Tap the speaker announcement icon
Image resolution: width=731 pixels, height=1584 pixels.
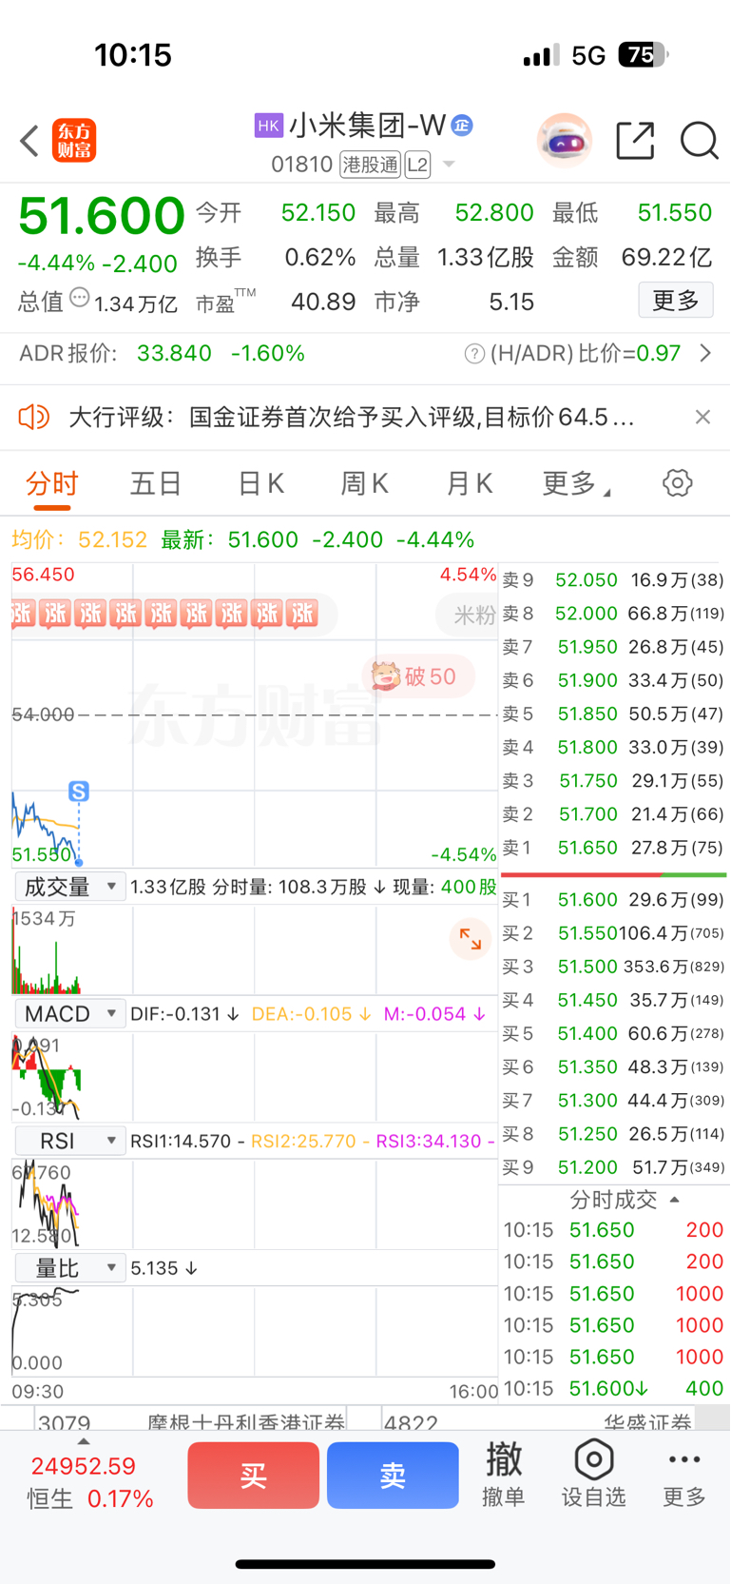[x=34, y=417]
